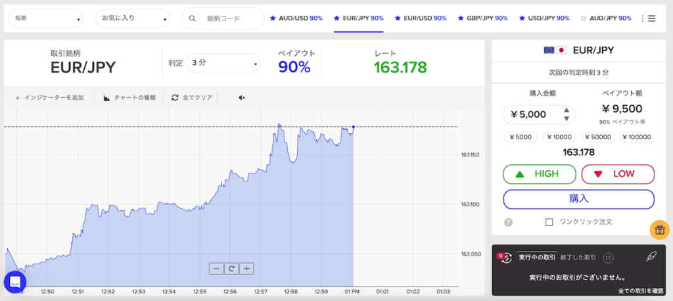Open the 短期 dropdown
Screen dimensions: 673x301
pos(46,18)
